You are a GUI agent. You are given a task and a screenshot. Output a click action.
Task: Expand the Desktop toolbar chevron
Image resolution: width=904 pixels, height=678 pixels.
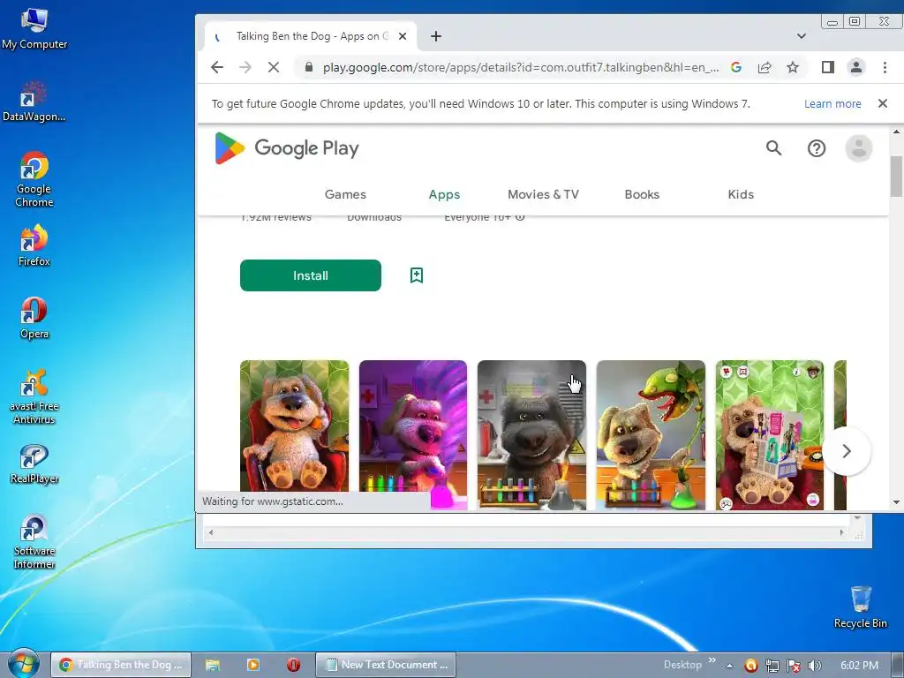pyautogui.click(x=712, y=660)
